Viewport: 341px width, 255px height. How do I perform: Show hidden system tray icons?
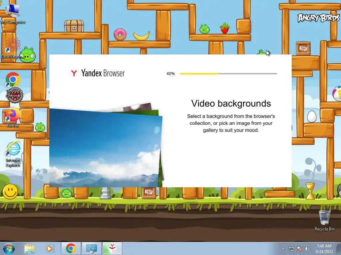coord(283,249)
